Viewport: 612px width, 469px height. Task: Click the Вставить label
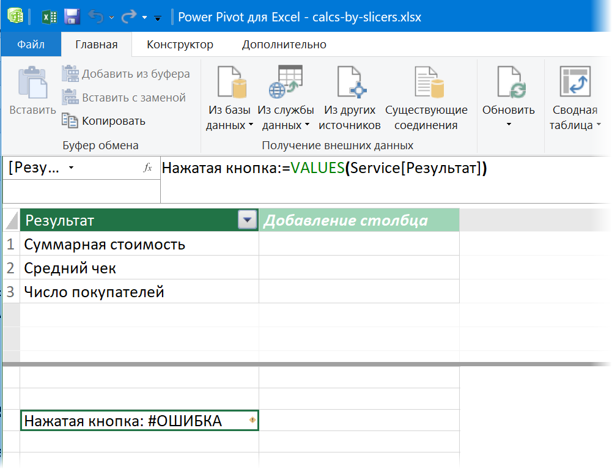33,110
